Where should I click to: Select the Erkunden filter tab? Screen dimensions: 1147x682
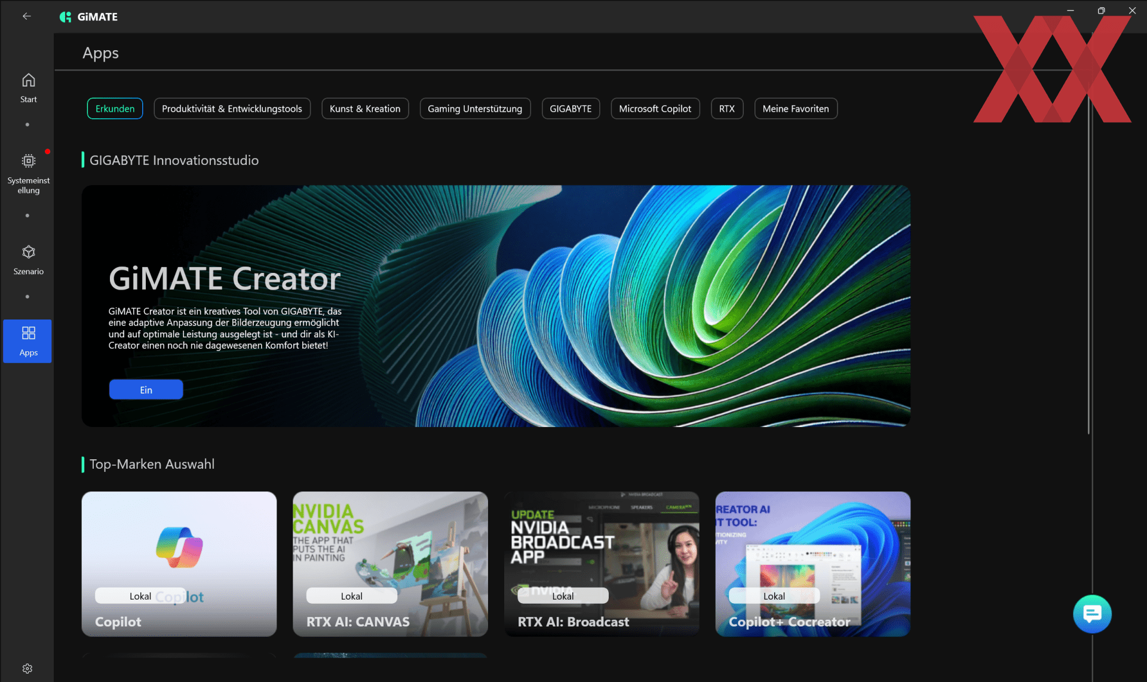(115, 109)
